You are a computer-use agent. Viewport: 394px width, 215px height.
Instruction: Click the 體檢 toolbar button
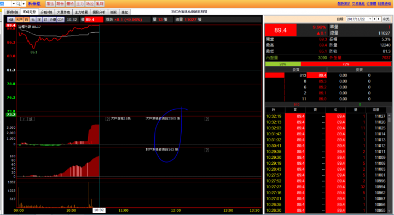tap(70, 4)
